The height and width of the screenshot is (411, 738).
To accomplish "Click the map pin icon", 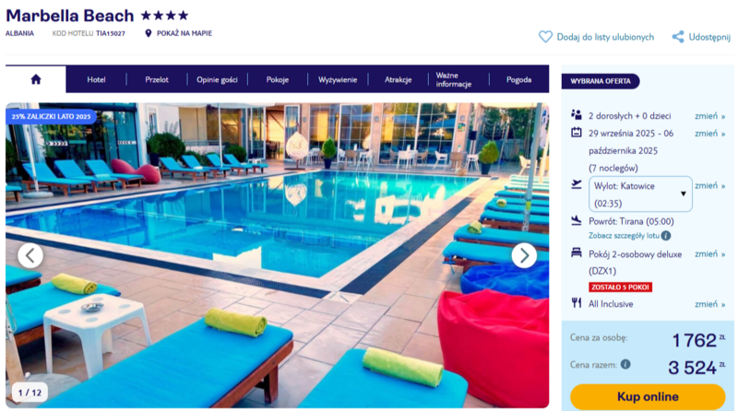I will click(x=149, y=33).
